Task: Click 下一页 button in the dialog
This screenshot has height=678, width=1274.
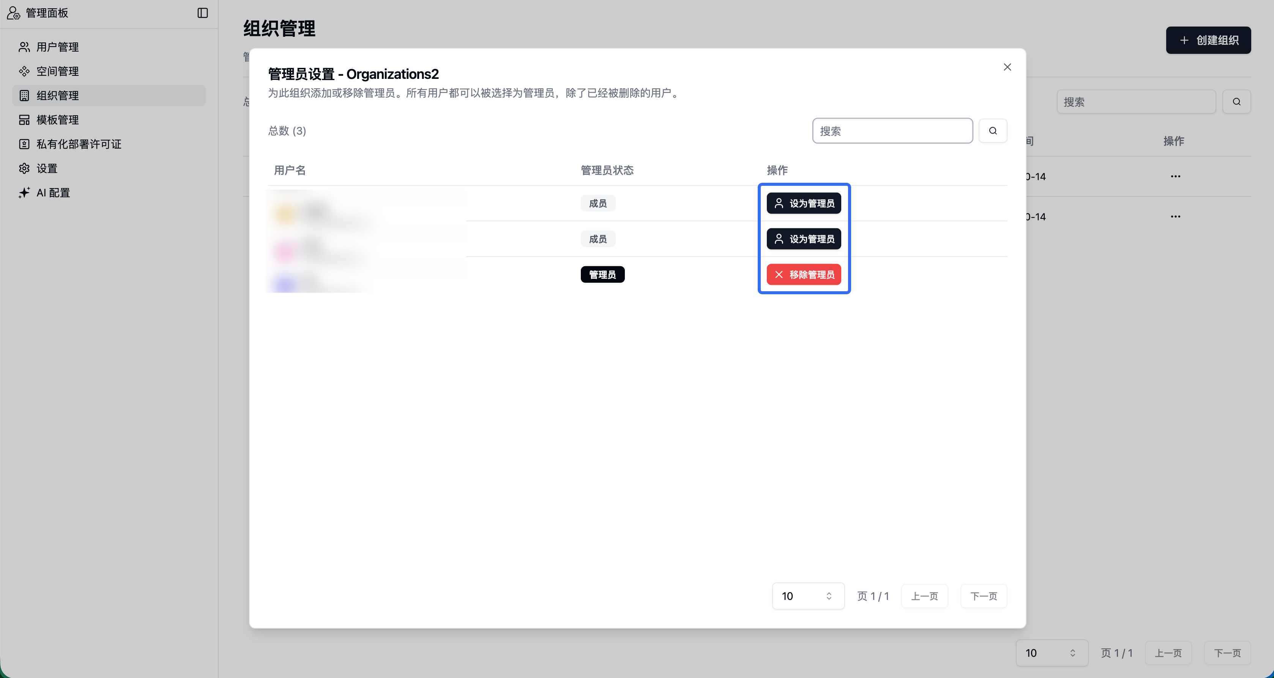Action: click(983, 596)
